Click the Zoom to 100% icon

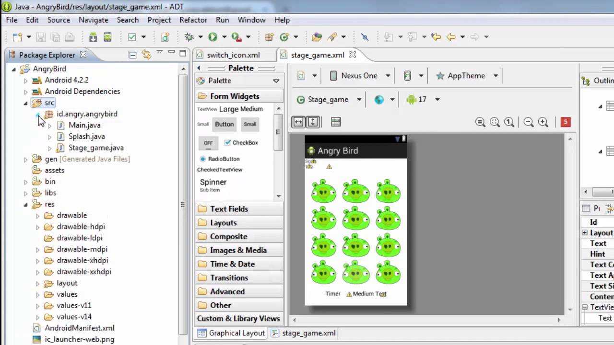(x=509, y=122)
